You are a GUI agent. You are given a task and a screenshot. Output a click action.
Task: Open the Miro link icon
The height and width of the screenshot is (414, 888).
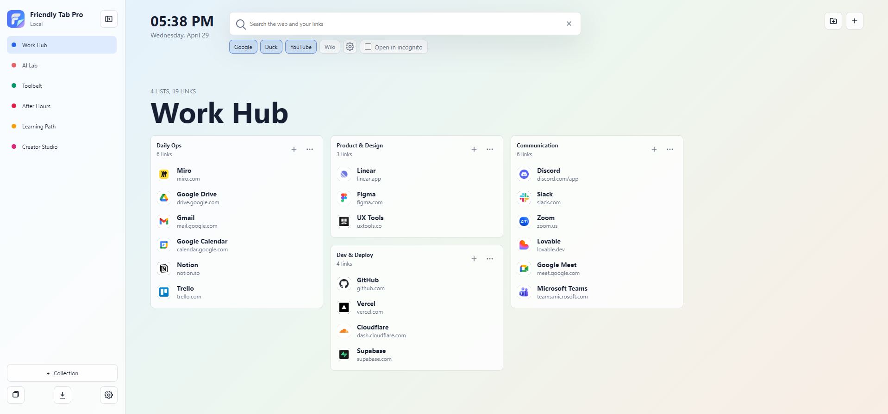click(x=164, y=174)
